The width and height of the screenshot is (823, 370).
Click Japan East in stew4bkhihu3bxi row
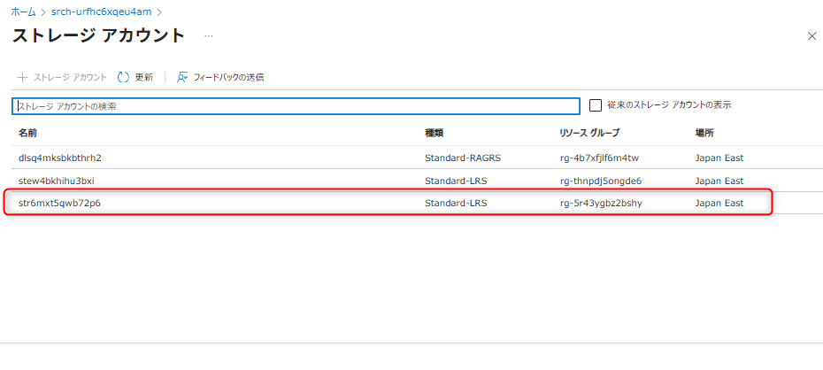[719, 181]
